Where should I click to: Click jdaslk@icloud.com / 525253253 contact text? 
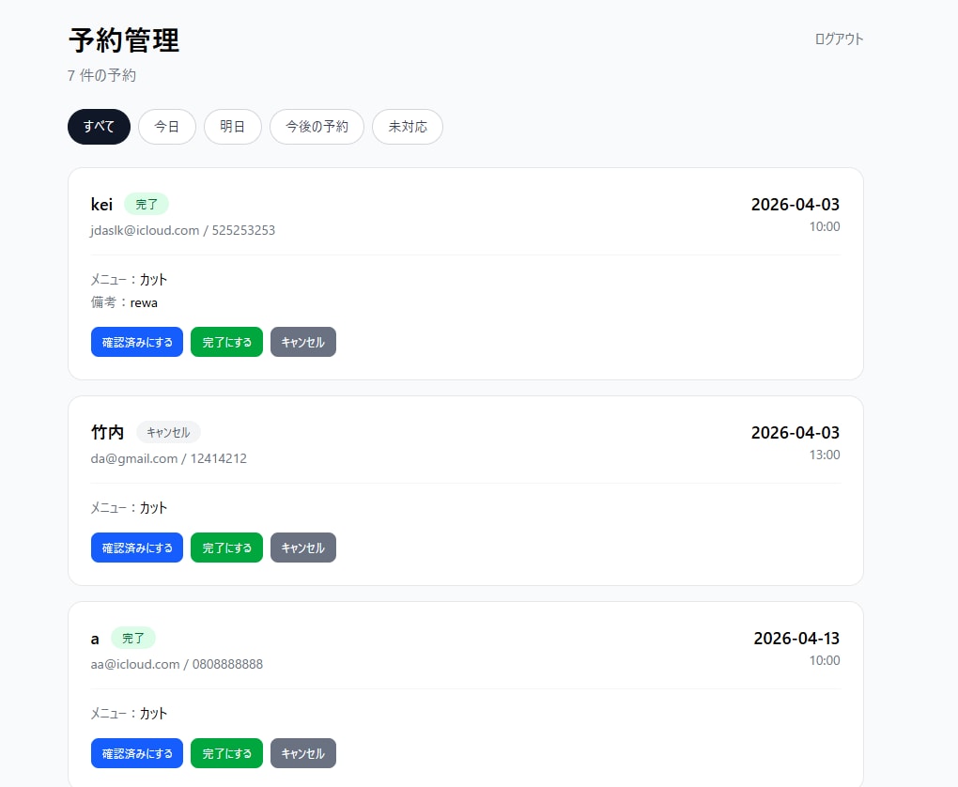[x=183, y=230]
